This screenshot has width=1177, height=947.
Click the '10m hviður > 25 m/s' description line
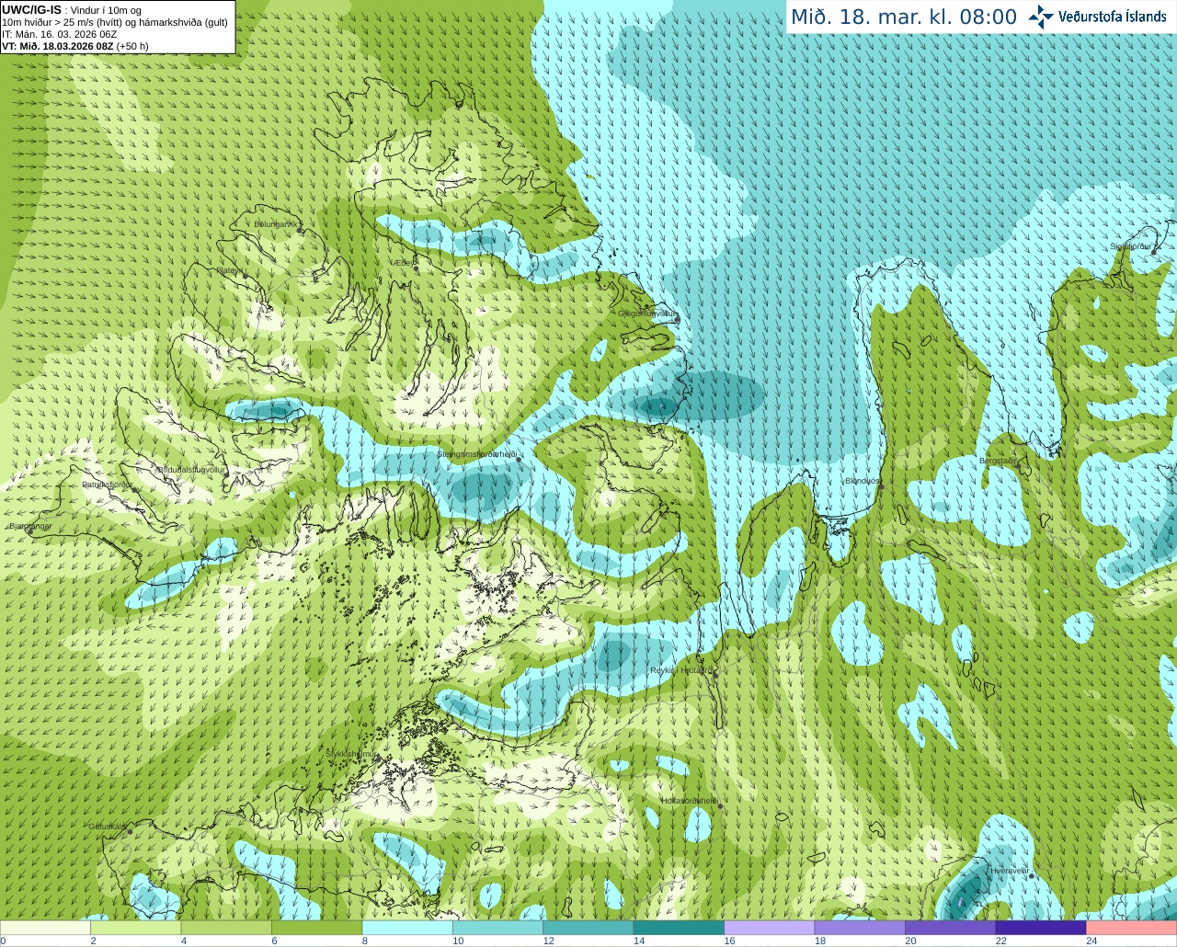click(114, 22)
